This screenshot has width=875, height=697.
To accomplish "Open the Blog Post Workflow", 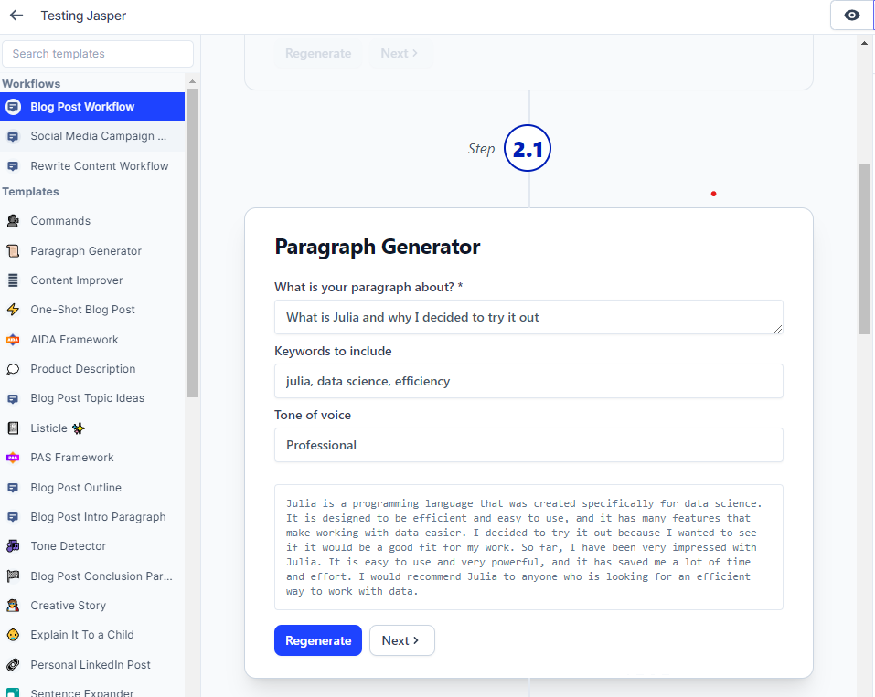I will point(92,107).
